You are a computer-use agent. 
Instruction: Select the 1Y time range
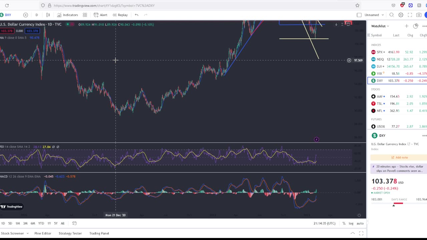(x=49, y=223)
